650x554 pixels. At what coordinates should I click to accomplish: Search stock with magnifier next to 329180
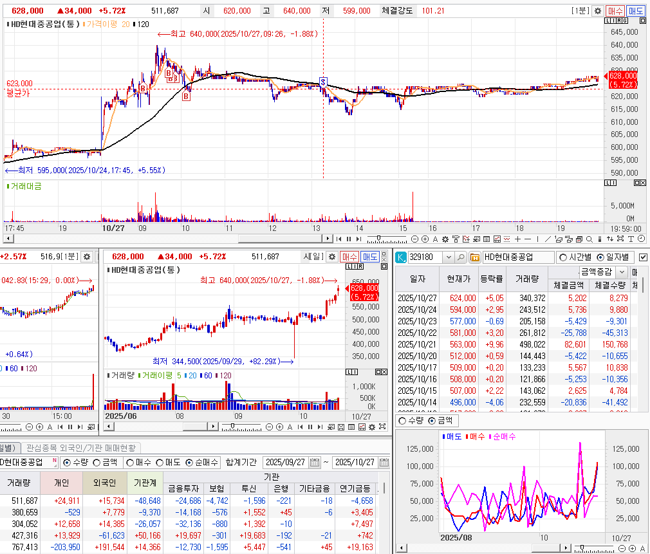tap(461, 257)
